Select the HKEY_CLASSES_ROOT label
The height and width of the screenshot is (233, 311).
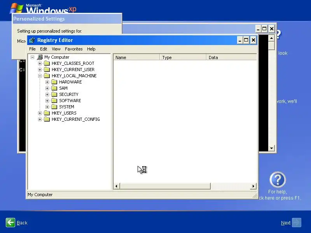click(x=73, y=63)
